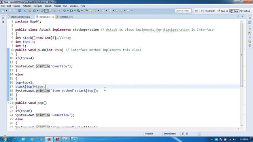Switch to the Android perspective

point(208,11)
